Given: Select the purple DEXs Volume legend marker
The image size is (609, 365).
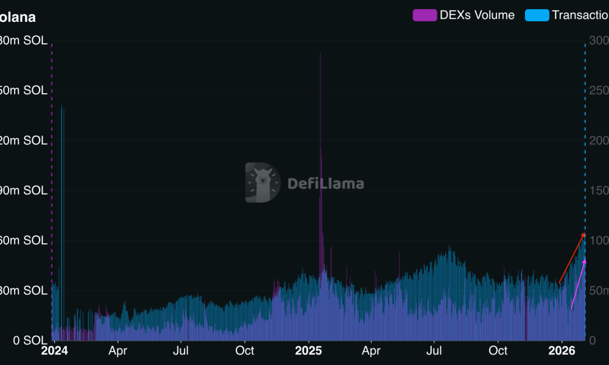Looking at the screenshot, I should pos(424,15).
